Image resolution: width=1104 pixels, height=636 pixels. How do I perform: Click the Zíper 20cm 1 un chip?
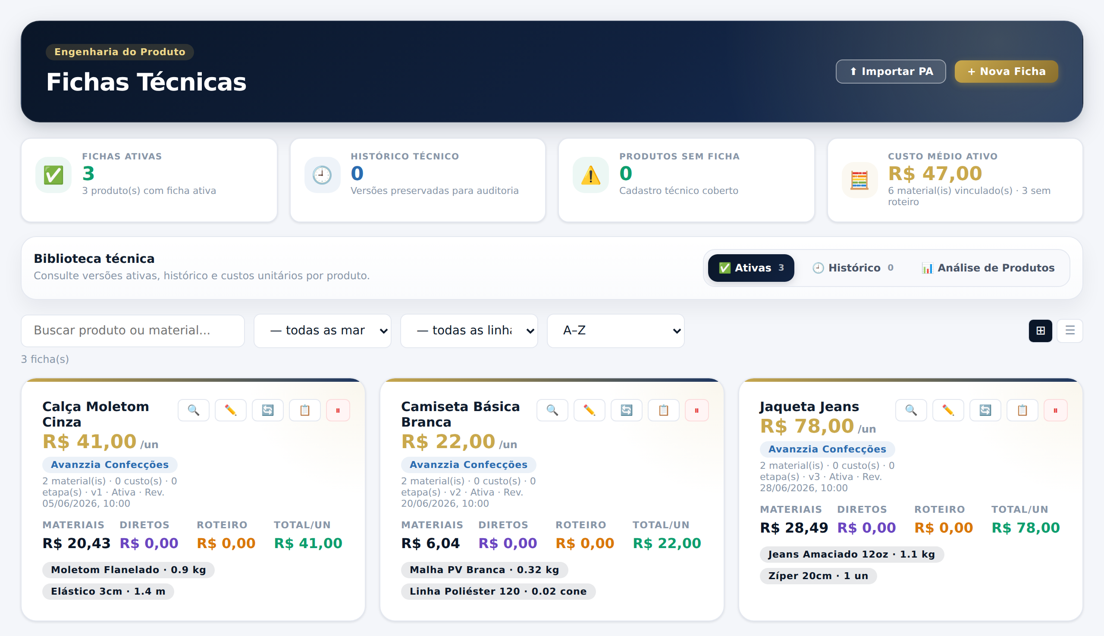[818, 576]
